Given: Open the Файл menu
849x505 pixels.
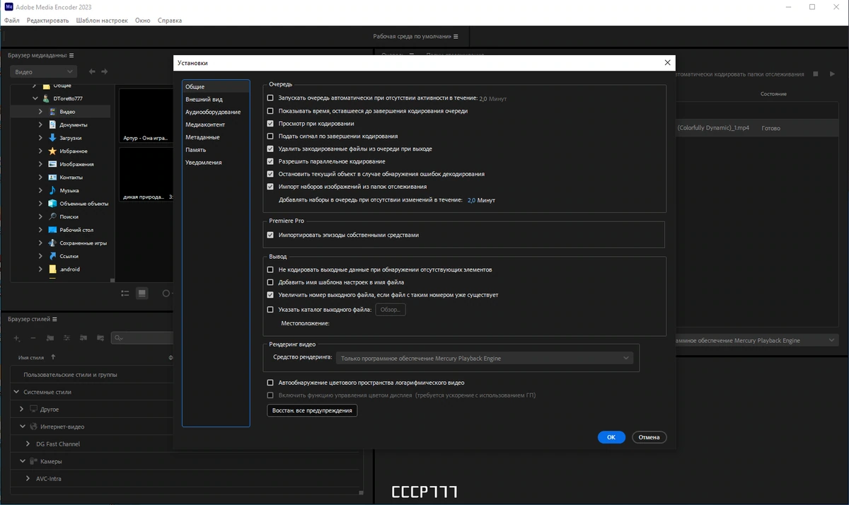Looking at the screenshot, I should 12,21.
